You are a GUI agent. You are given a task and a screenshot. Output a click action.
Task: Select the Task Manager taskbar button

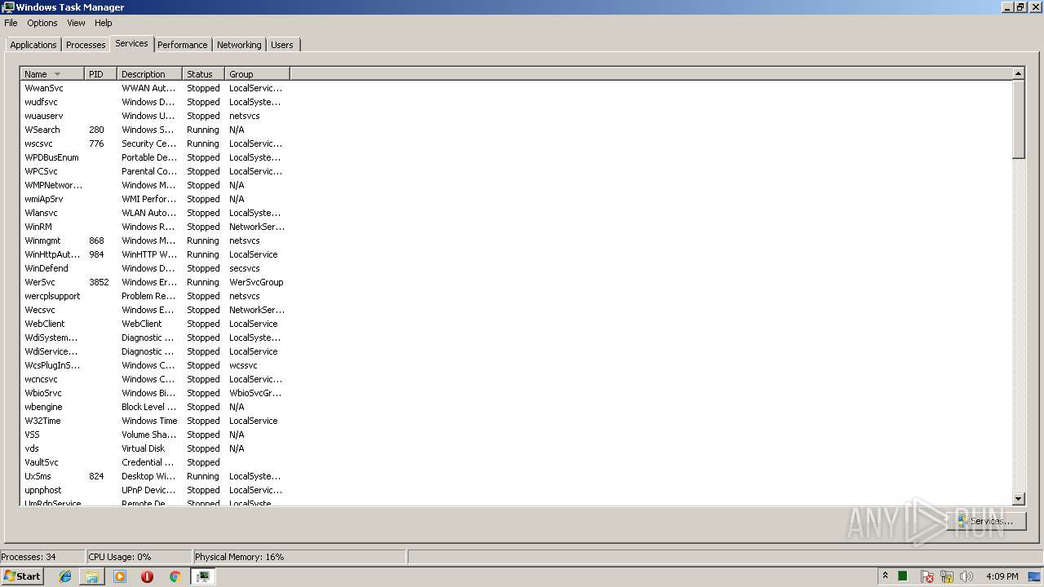coord(203,576)
